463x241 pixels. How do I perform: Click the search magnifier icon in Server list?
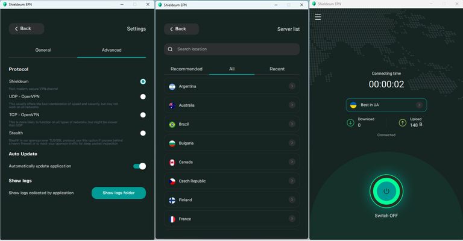170,49
